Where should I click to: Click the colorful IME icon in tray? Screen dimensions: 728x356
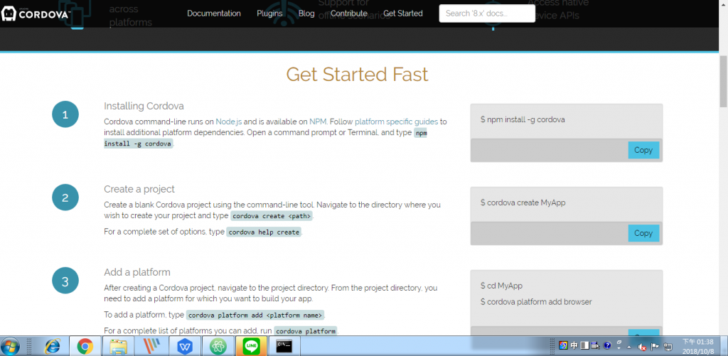pyautogui.click(x=563, y=345)
